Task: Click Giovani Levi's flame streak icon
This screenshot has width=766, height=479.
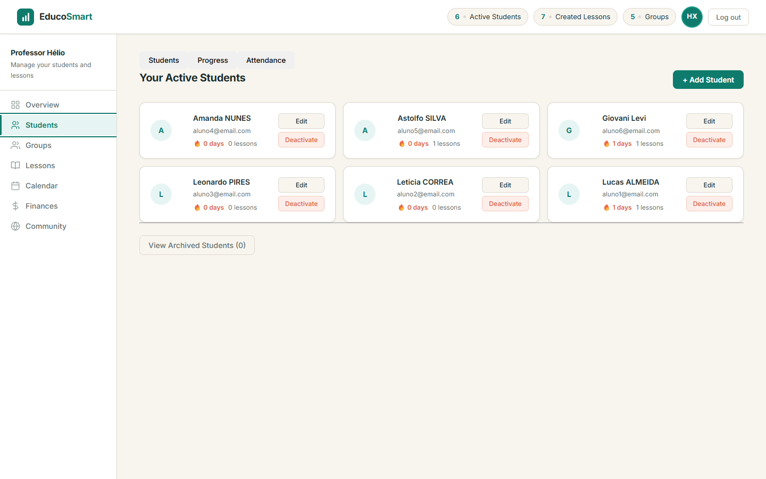Action: point(606,144)
